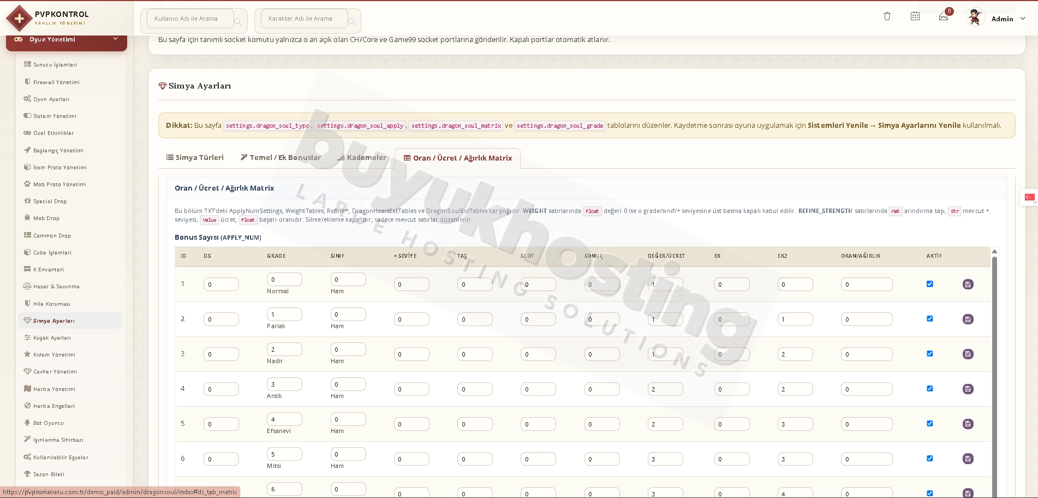Click the Admin avatar picture
1038x498 pixels.
click(975, 17)
